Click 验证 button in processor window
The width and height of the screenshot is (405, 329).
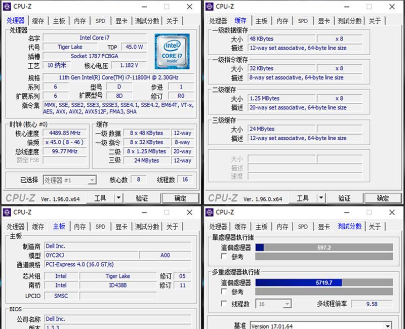pos(142,198)
